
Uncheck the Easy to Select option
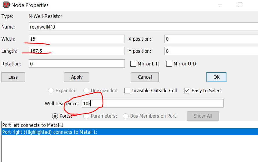click(x=187, y=91)
